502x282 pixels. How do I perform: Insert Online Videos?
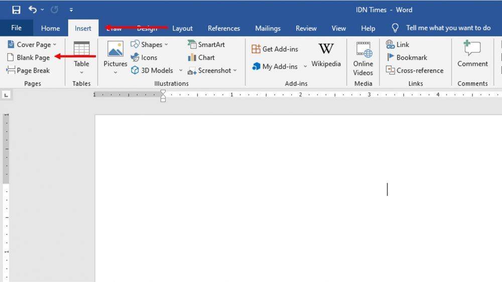click(363, 59)
